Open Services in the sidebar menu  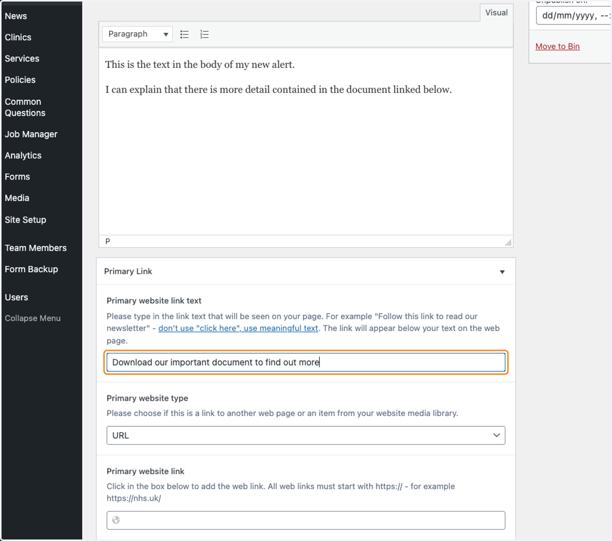22,59
